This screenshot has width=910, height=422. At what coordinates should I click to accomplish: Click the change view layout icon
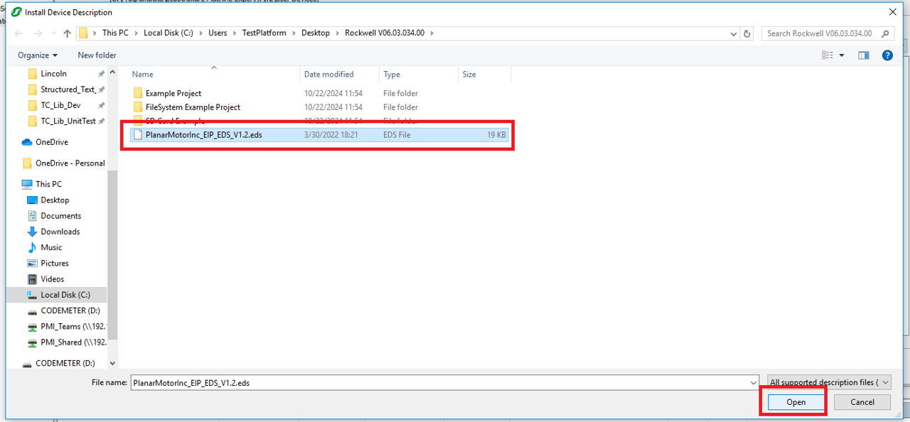coord(828,55)
